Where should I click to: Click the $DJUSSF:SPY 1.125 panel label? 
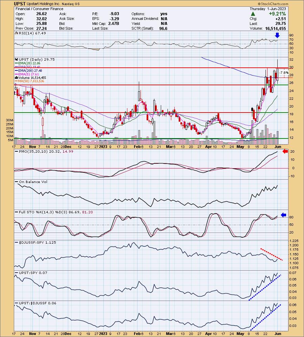(37, 242)
